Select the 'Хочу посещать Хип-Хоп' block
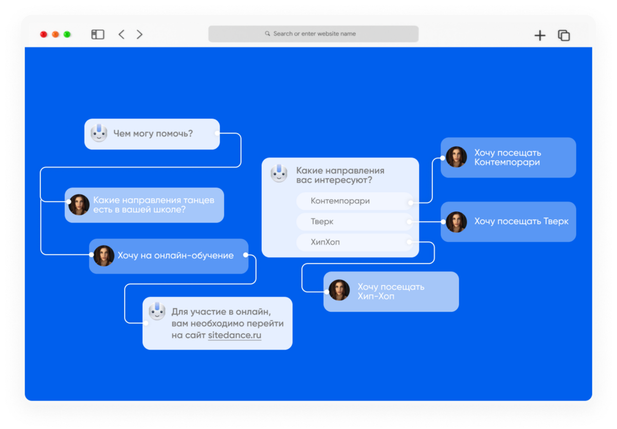 pyautogui.click(x=391, y=292)
